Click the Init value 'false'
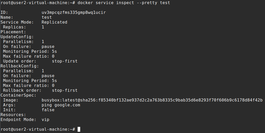The height and width of the screenshot is (133, 265). click(48, 110)
